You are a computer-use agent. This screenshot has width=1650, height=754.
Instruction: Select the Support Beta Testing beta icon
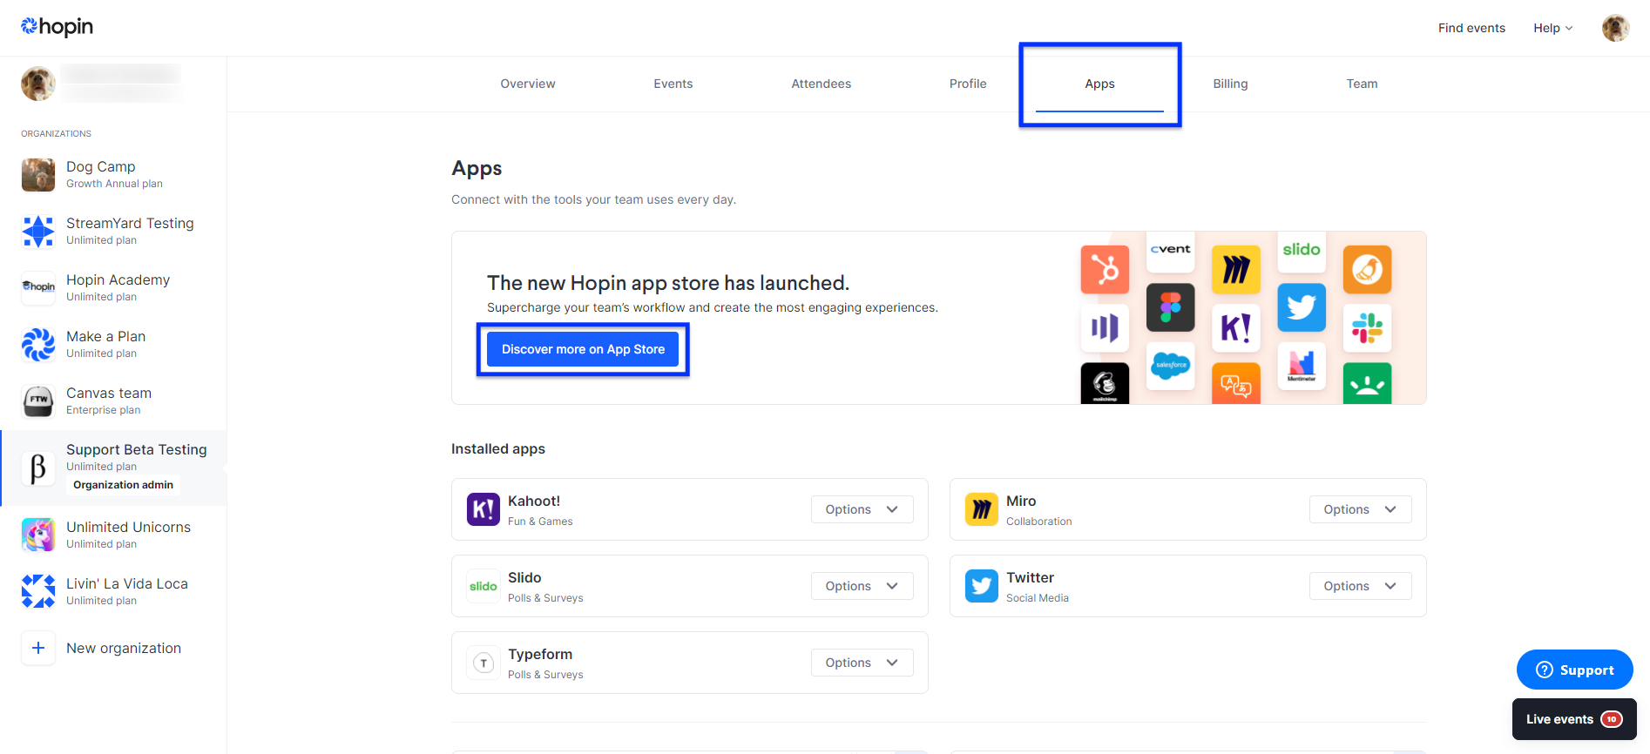38,468
